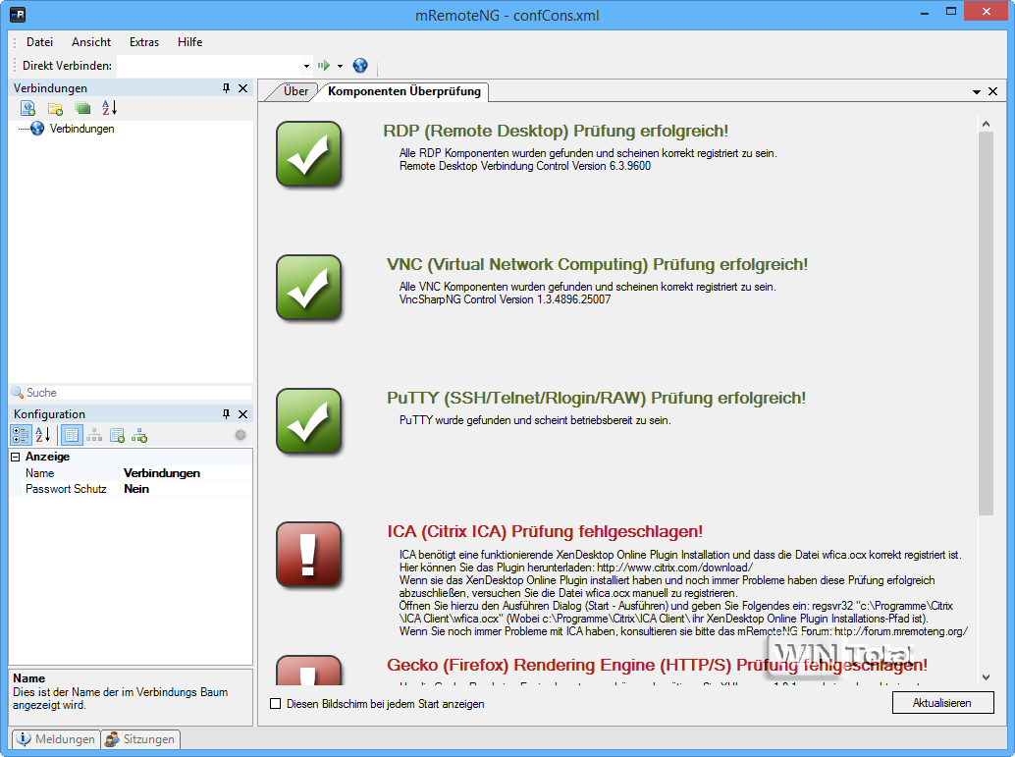1015x757 pixels.
Task: Click the new connection icon in Verbindungen toolbar
Action: 27,108
